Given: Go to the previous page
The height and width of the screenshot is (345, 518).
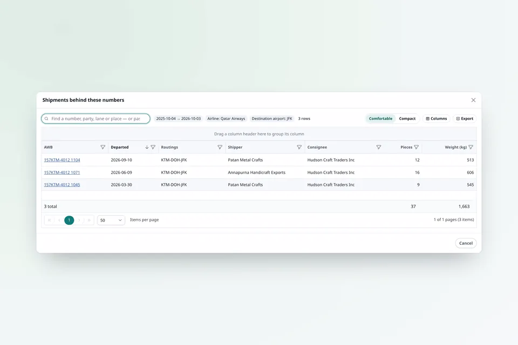Looking at the screenshot, I should 59,220.
